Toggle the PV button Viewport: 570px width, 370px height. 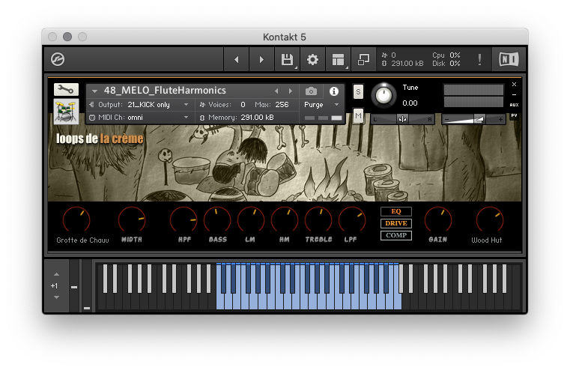(x=514, y=115)
